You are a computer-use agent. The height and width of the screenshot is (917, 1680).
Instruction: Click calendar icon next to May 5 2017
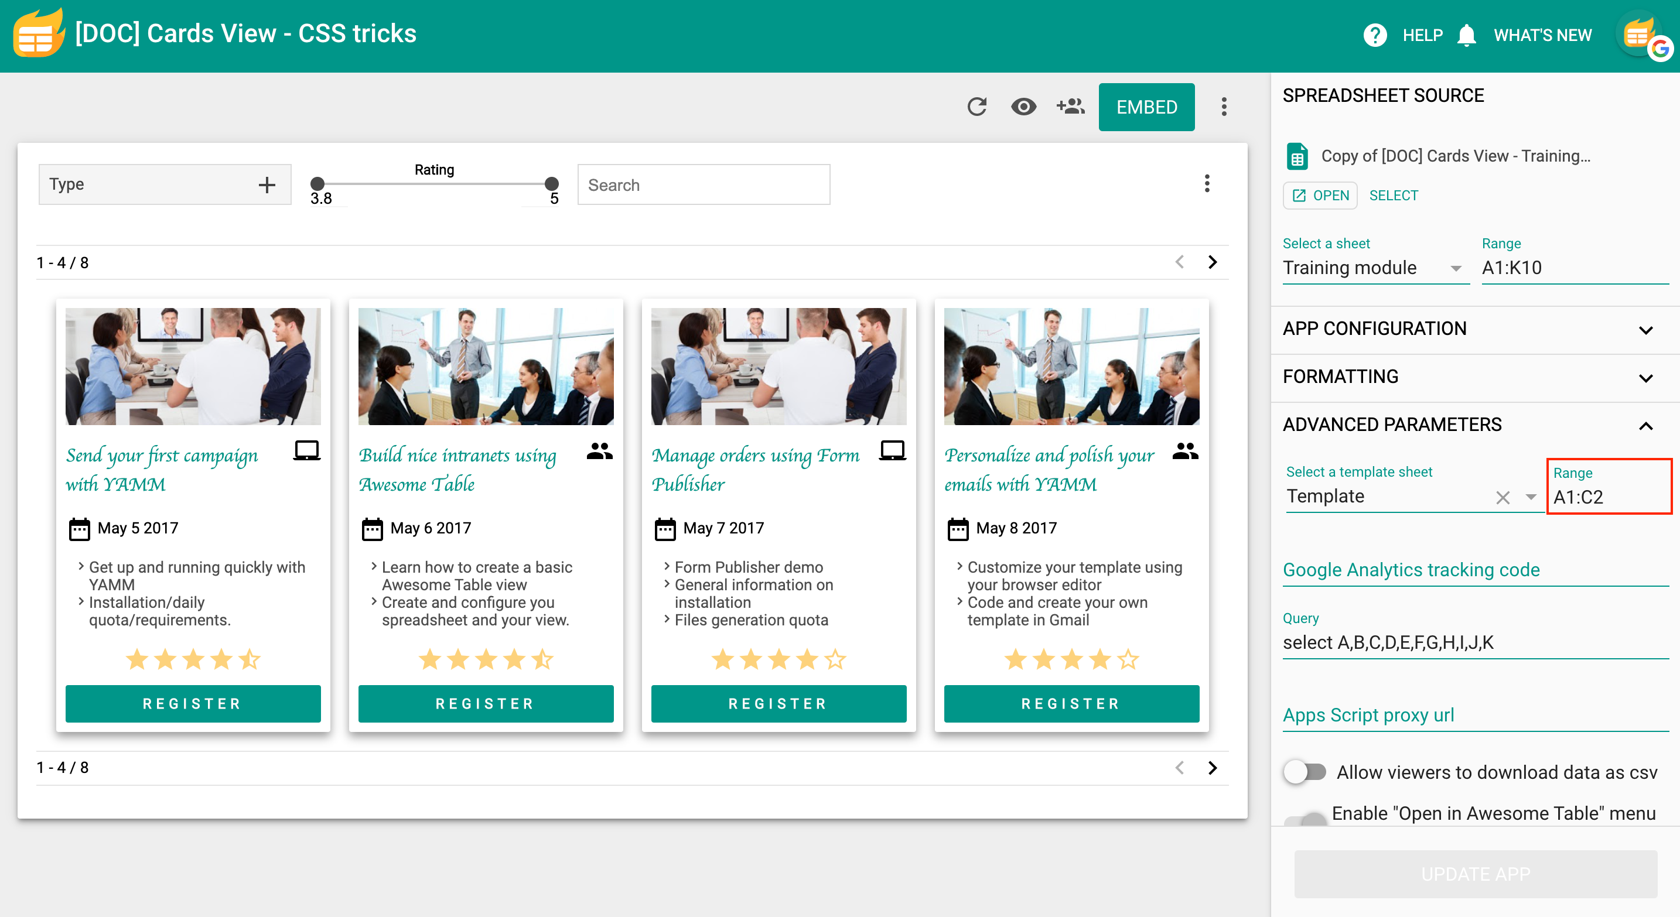[x=80, y=529]
